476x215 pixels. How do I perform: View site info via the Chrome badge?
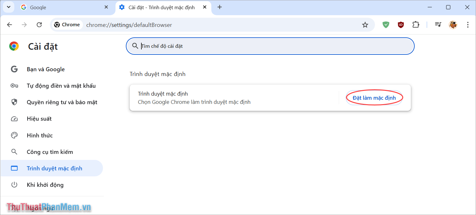[67, 24]
